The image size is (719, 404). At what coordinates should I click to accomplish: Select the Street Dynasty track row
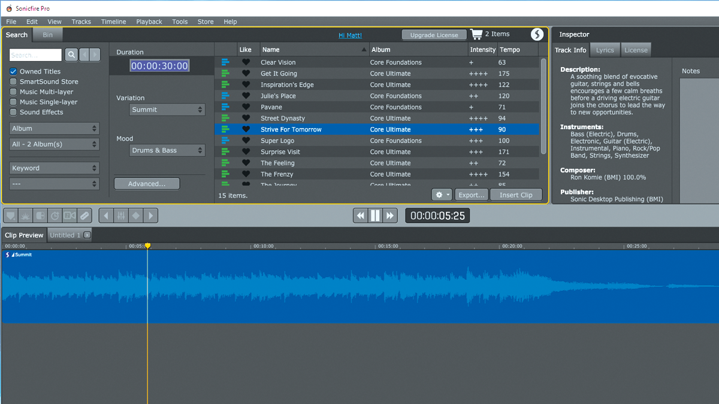pos(377,119)
